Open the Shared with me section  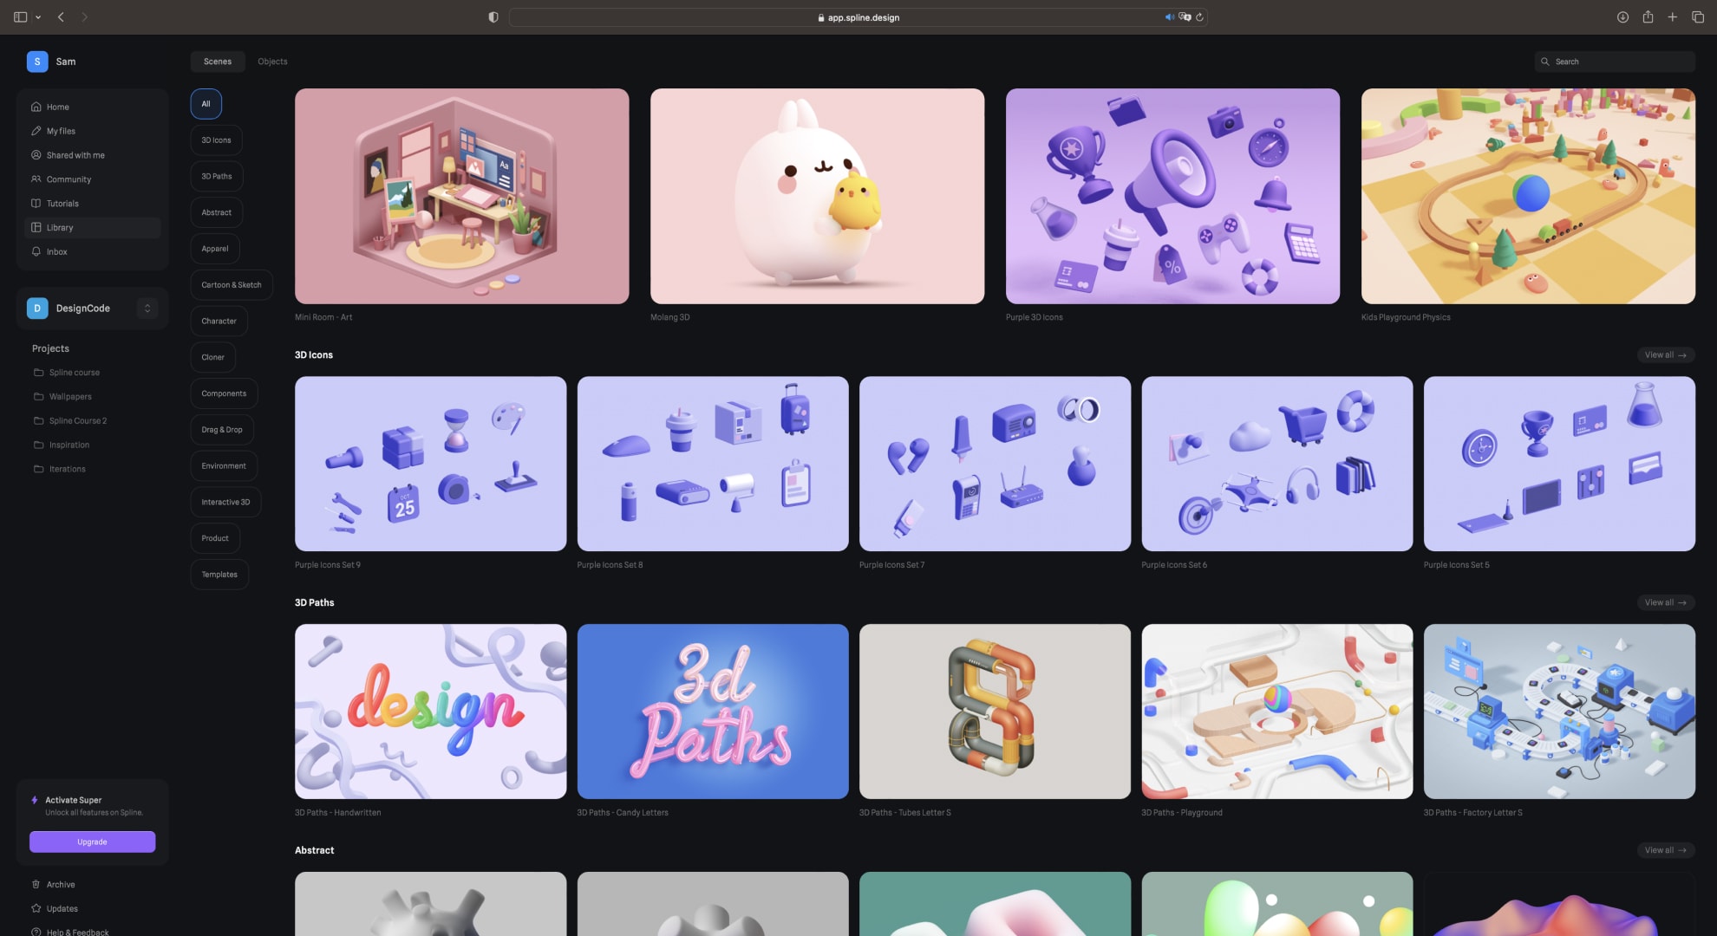(x=76, y=155)
